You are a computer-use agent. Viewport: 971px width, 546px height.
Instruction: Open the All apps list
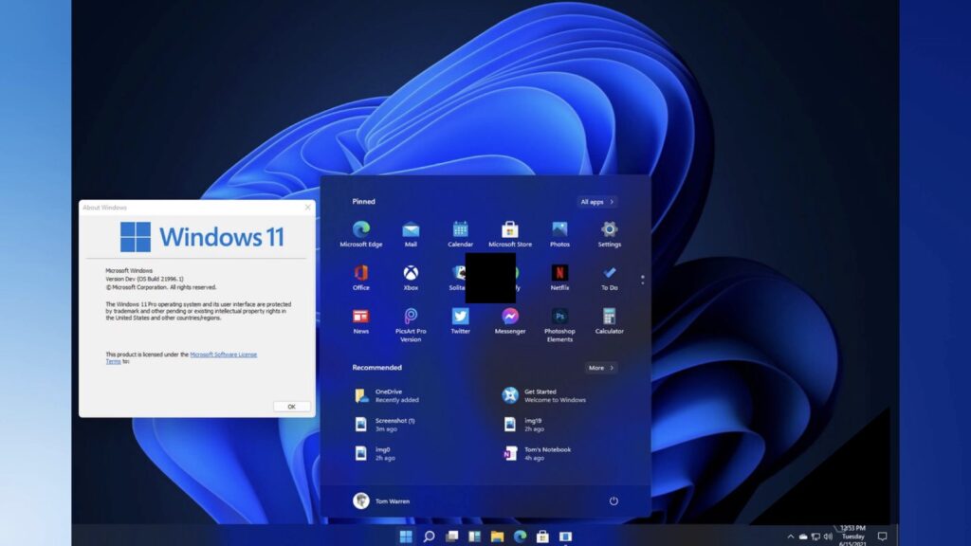(596, 202)
